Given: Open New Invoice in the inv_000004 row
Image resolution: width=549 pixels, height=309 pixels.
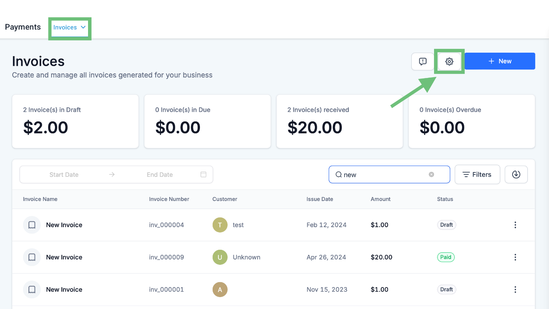Looking at the screenshot, I should coord(64,225).
